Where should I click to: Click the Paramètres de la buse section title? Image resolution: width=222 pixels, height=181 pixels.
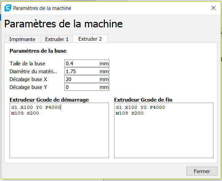[x=38, y=51]
